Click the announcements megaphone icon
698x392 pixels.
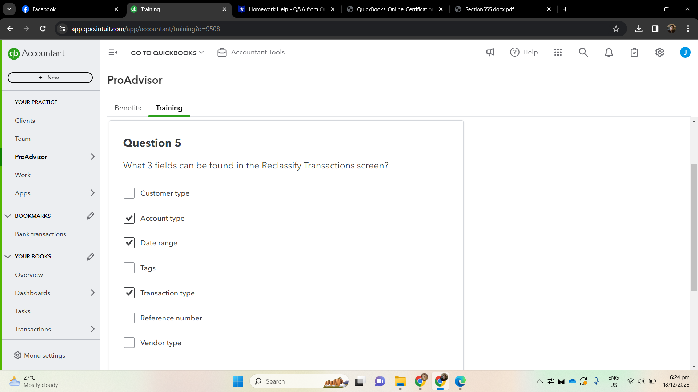490,52
